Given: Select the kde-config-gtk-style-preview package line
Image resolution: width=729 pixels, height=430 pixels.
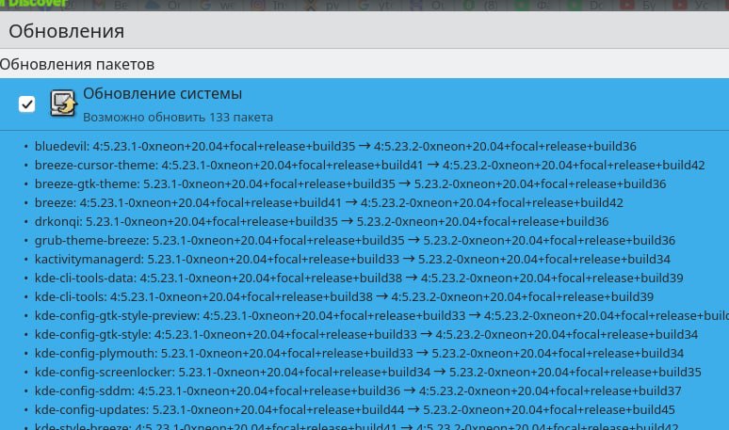Looking at the screenshot, I should pyautogui.click(x=381, y=316).
